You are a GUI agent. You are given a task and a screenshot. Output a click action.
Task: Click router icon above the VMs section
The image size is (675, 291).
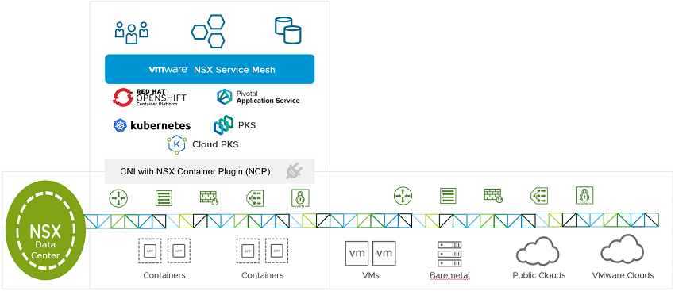(x=403, y=196)
